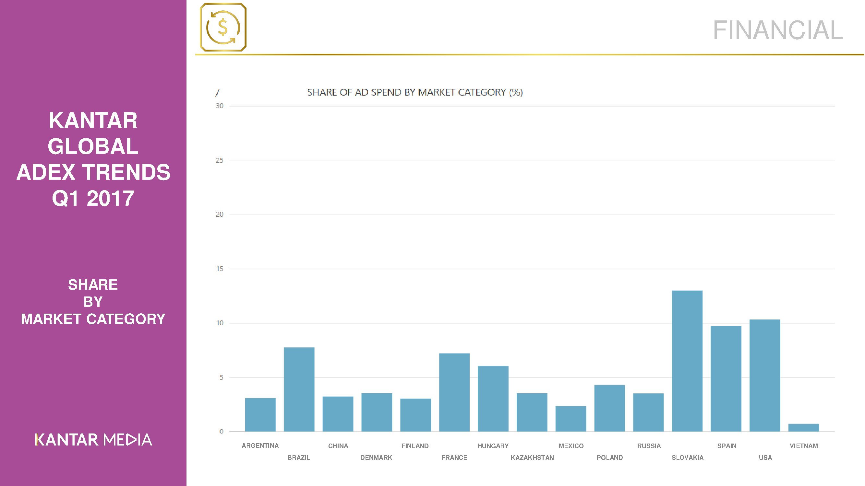Select the Poland bar
The width and height of the screenshot is (865, 486).
pos(609,408)
